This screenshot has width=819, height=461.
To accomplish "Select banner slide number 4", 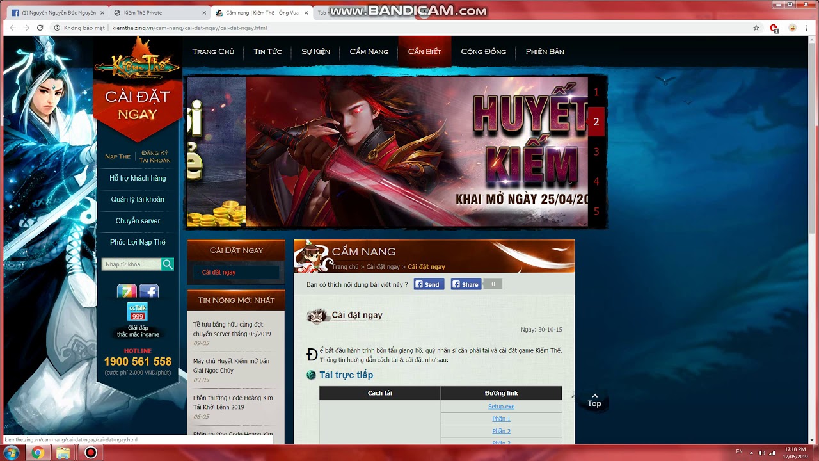I will click(596, 182).
